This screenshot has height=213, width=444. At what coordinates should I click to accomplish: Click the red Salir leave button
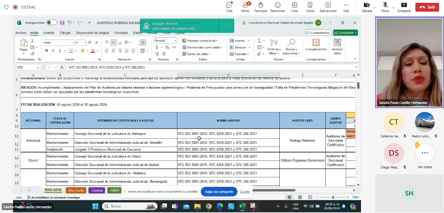tap(427, 7)
